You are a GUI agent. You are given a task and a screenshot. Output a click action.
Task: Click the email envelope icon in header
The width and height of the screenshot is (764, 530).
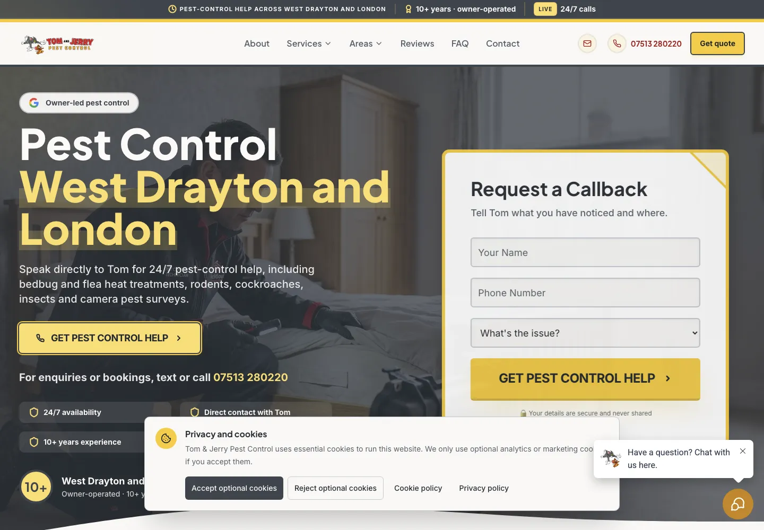tap(587, 43)
